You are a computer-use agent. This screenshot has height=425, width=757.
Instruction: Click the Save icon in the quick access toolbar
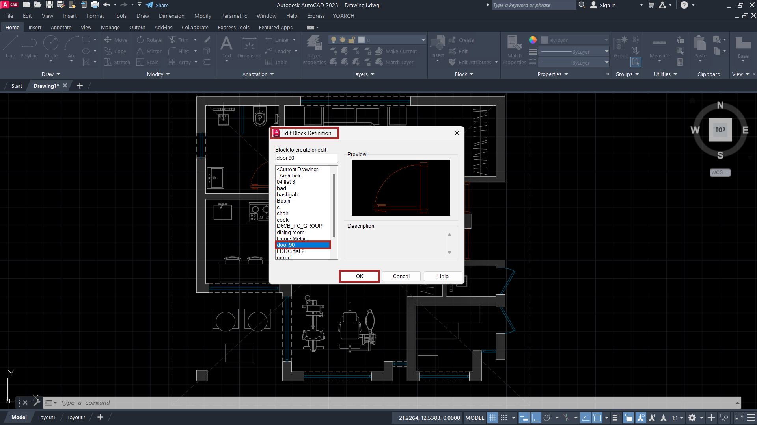(x=49, y=5)
